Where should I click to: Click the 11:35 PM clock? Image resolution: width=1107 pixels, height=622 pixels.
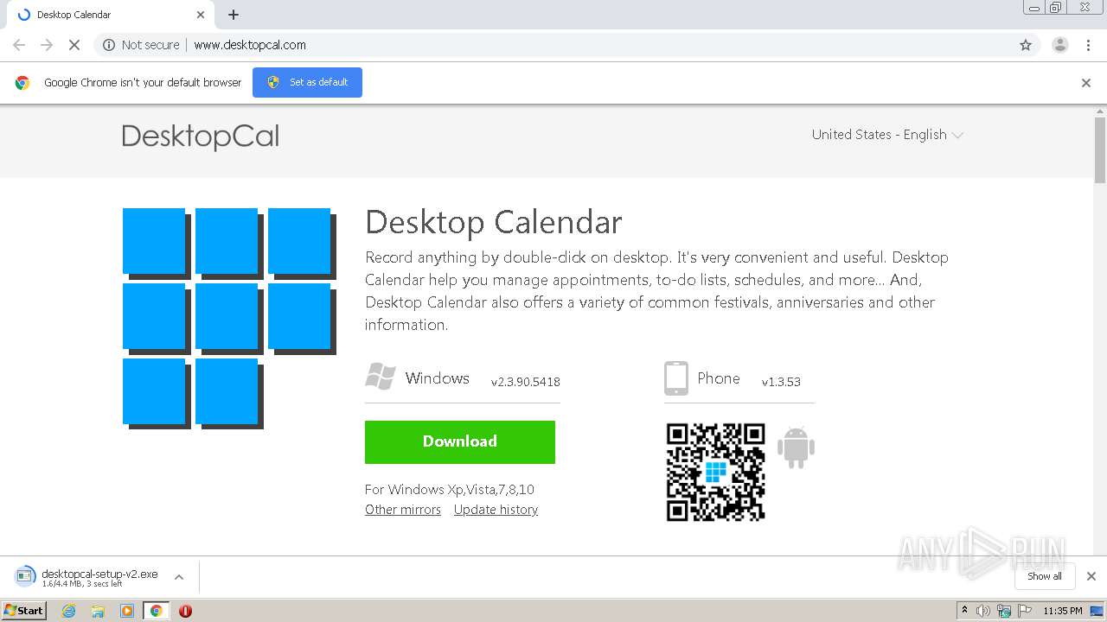click(1063, 611)
